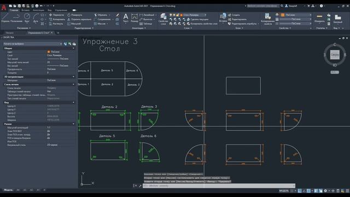Click the Undo arrow in quick access toolbar
The image size is (350, 197).
42,6
